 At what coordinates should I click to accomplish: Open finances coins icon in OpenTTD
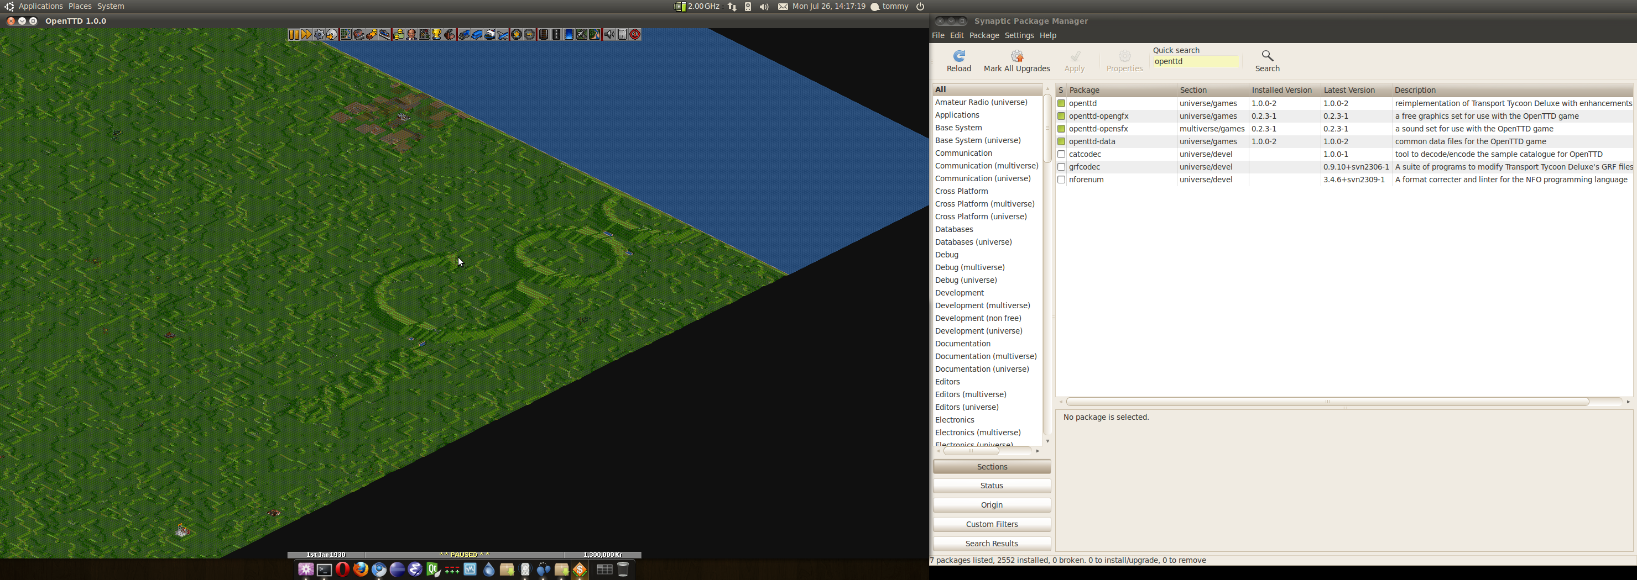[399, 34]
